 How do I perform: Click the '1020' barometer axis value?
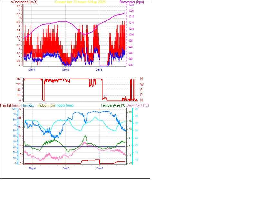131,11
